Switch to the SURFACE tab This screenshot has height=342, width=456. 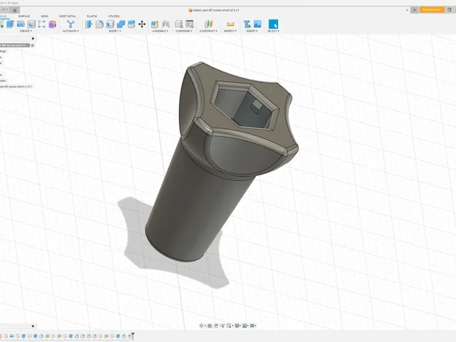(24, 16)
